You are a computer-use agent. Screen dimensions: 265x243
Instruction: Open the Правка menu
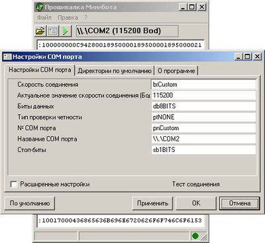point(68,17)
